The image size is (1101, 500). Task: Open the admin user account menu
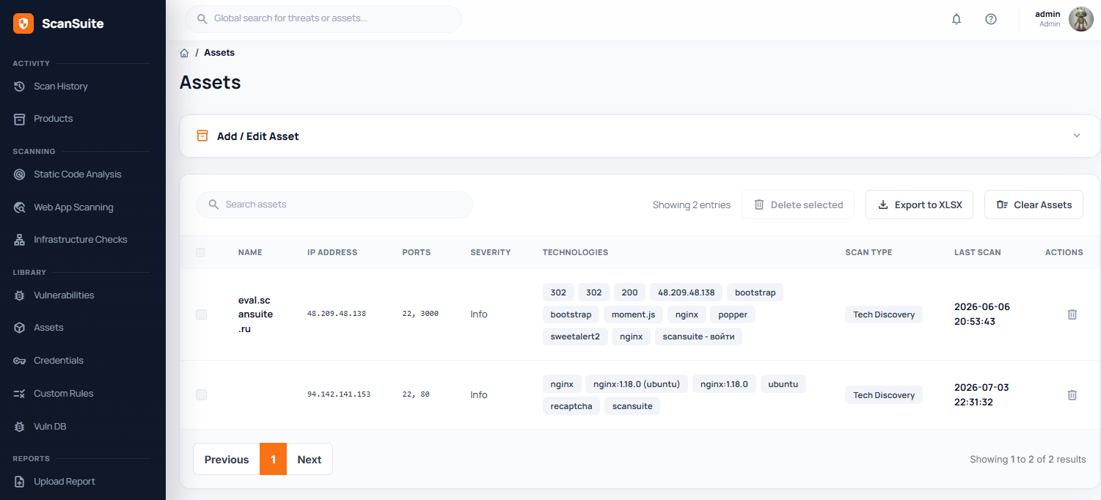[x=1063, y=19]
